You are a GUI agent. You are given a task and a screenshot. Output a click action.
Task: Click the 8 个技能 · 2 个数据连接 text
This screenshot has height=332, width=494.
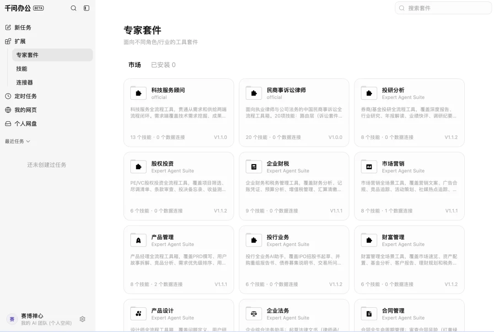tap(156, 284)
